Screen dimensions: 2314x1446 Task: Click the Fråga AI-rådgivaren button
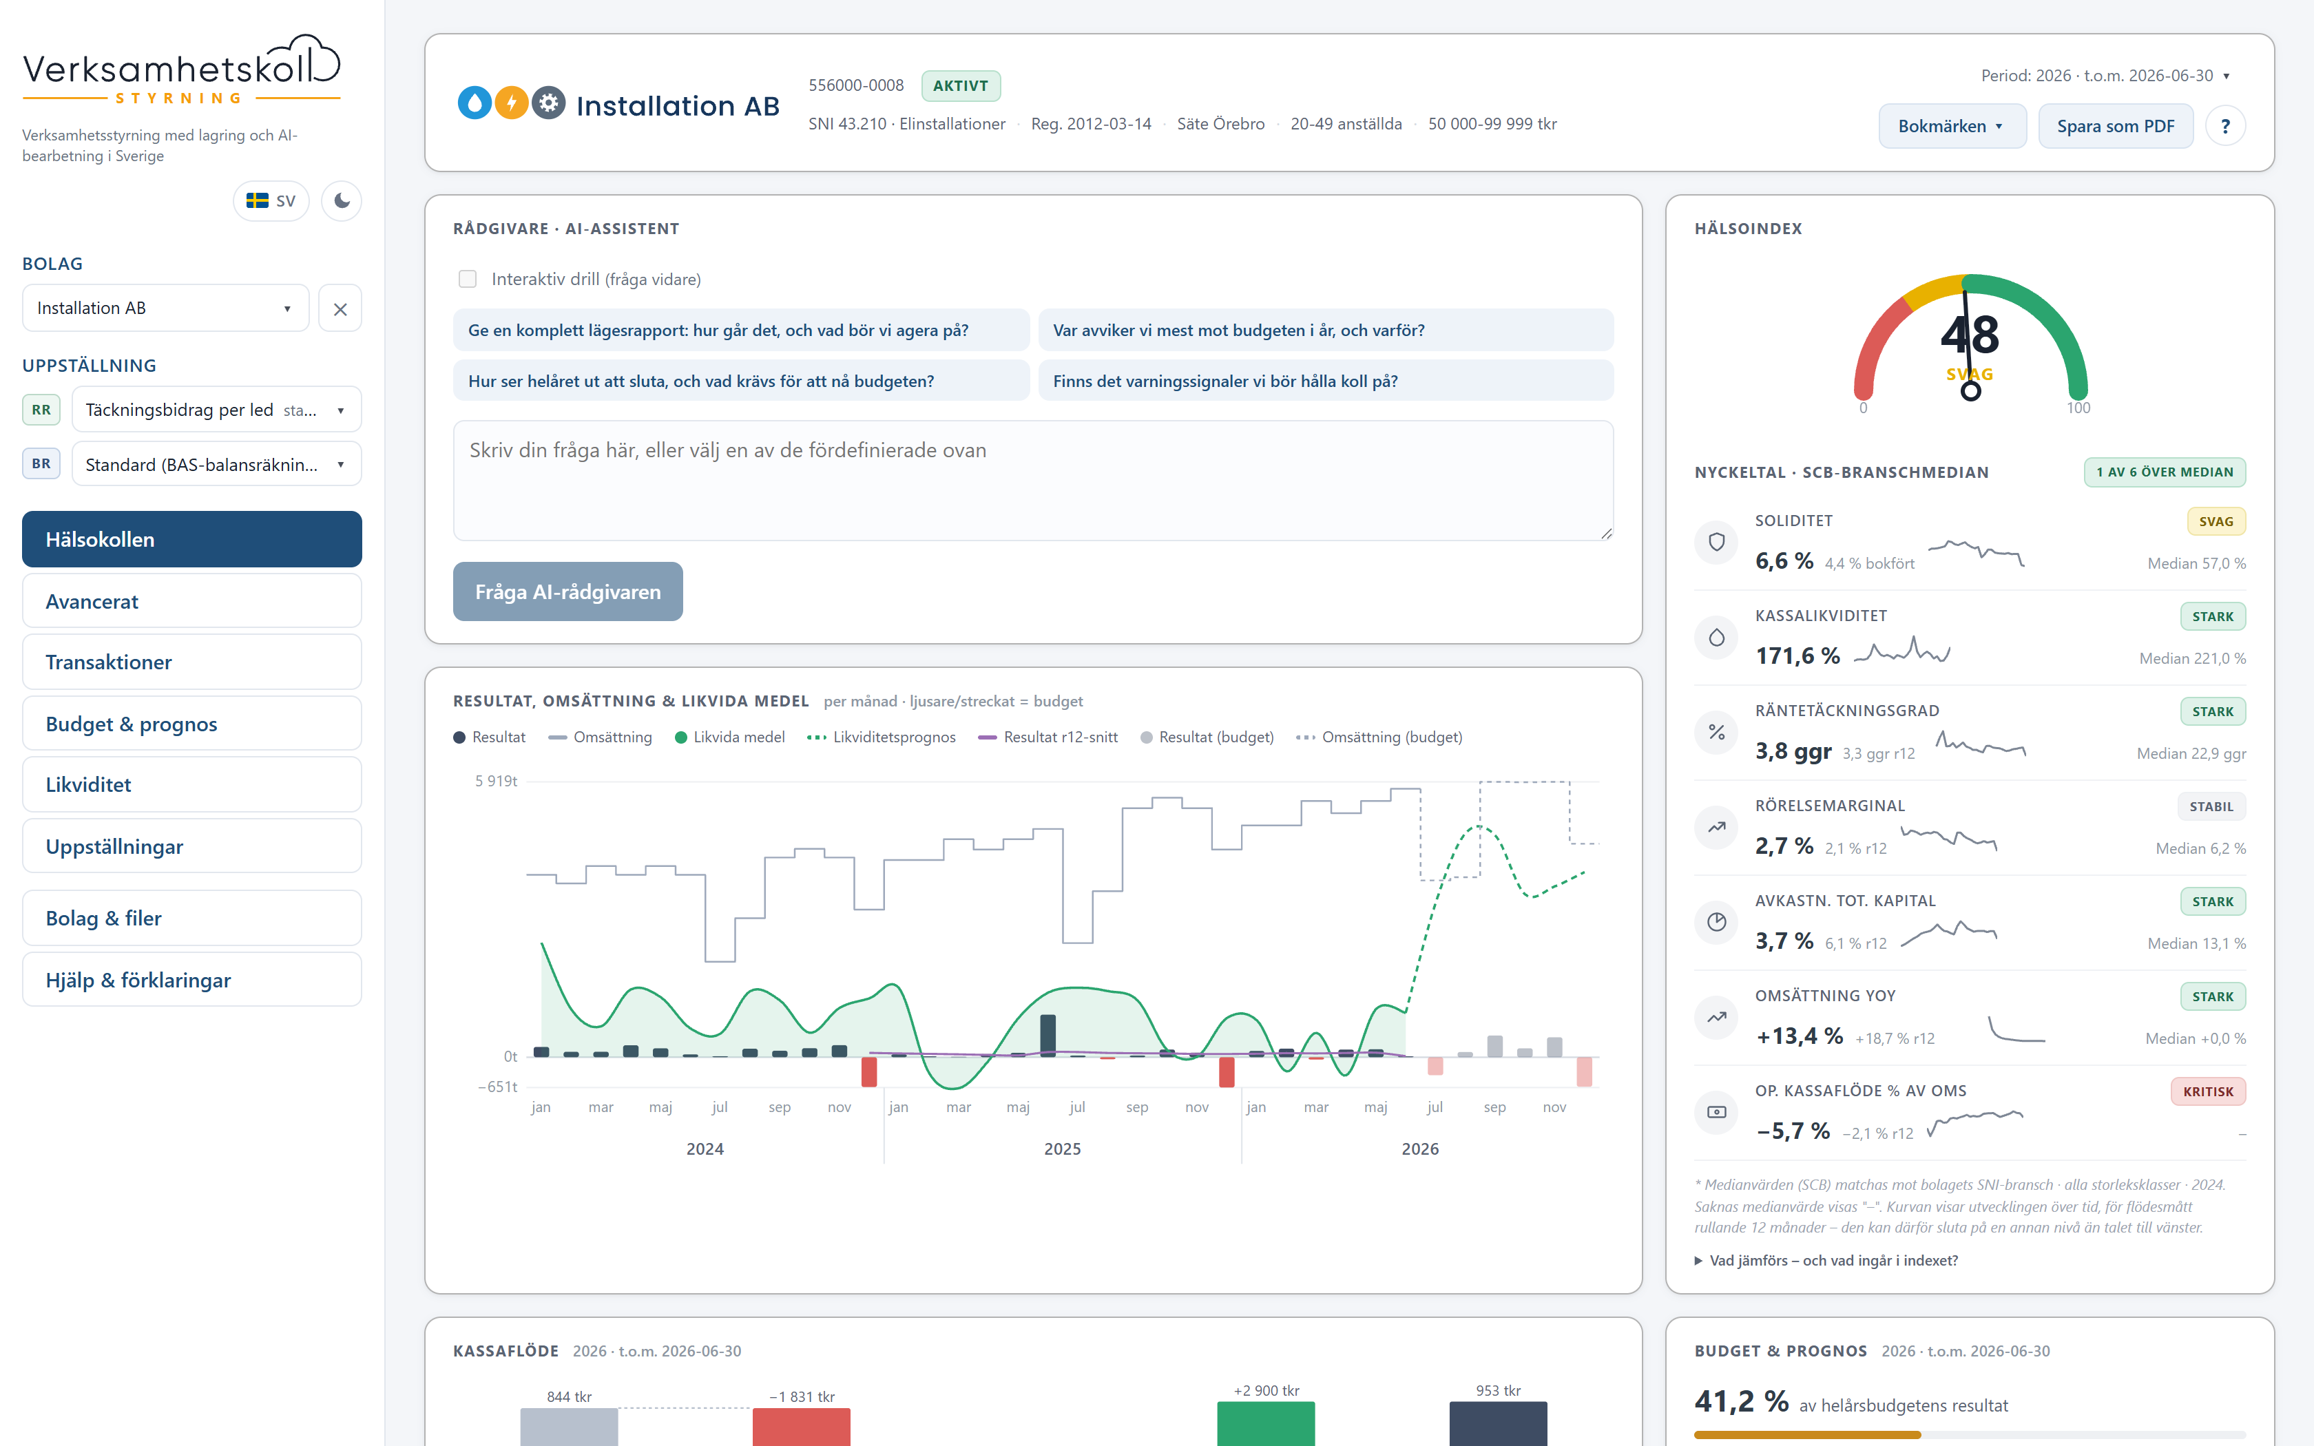pyautogui.click(x=568, y=592)
